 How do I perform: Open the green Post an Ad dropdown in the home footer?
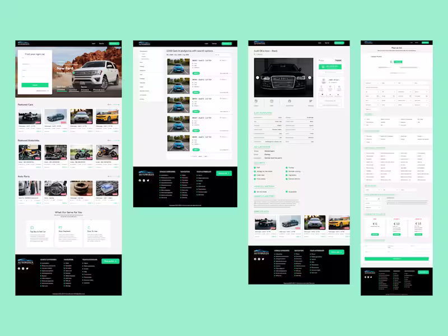110,261
